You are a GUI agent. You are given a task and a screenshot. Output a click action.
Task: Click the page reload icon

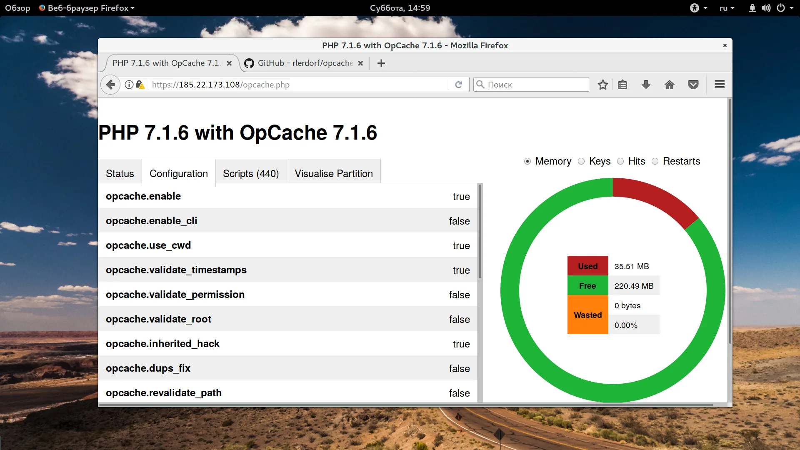click(459, 85)
